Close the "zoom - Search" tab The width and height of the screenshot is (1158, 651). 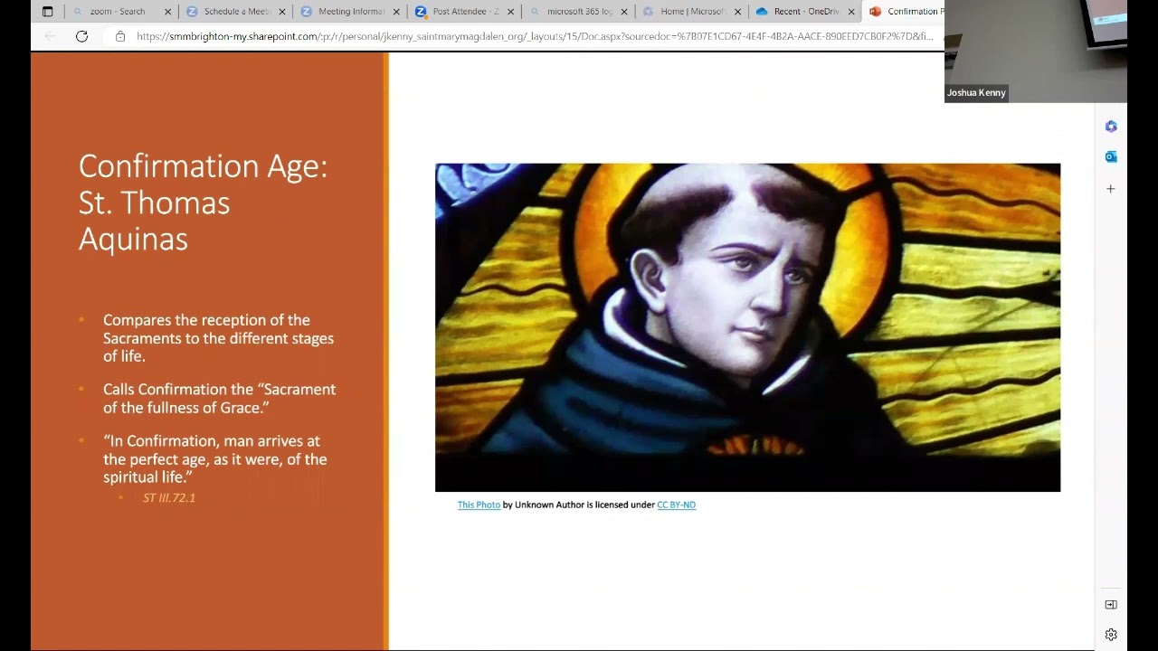[167, 12]
